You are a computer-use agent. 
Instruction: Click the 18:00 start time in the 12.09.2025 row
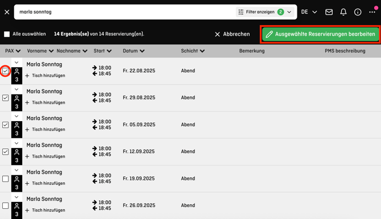coord(105,148)
